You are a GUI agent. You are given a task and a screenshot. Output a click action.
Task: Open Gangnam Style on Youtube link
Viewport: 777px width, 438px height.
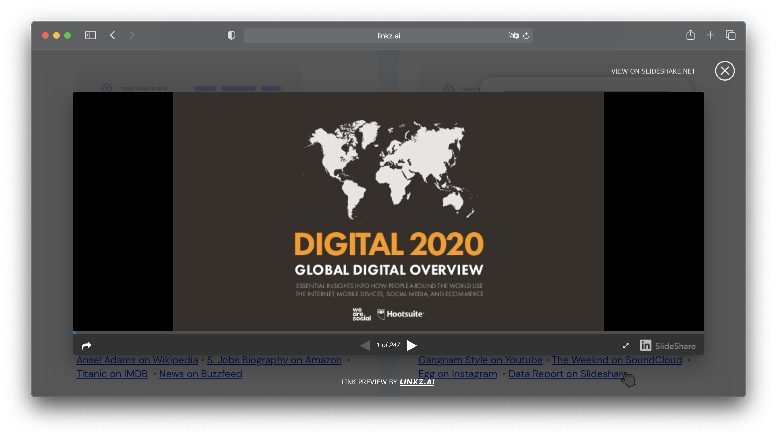480,360
